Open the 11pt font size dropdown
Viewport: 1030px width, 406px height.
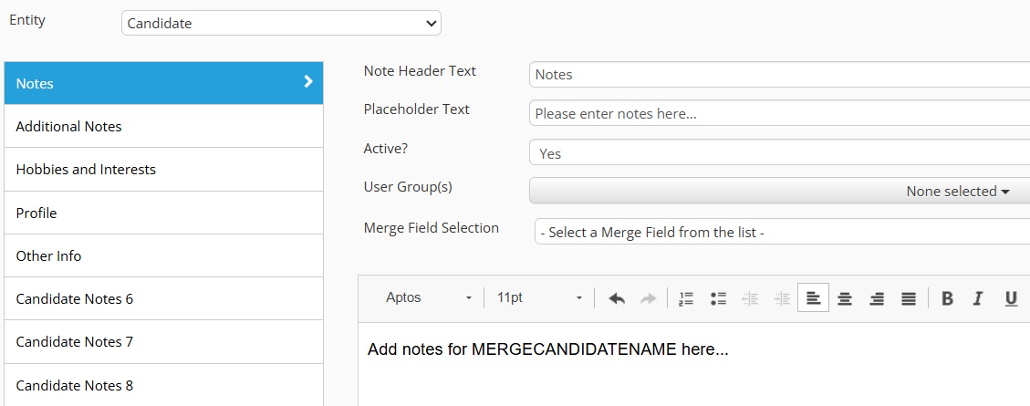[538, 297]
